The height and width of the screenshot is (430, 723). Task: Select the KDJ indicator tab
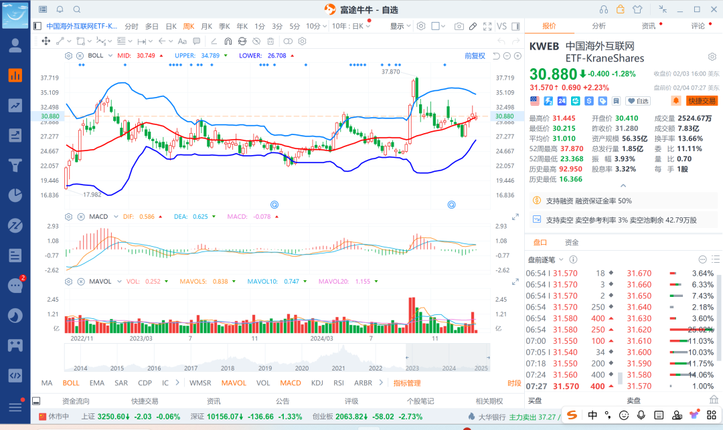[317, 383]
